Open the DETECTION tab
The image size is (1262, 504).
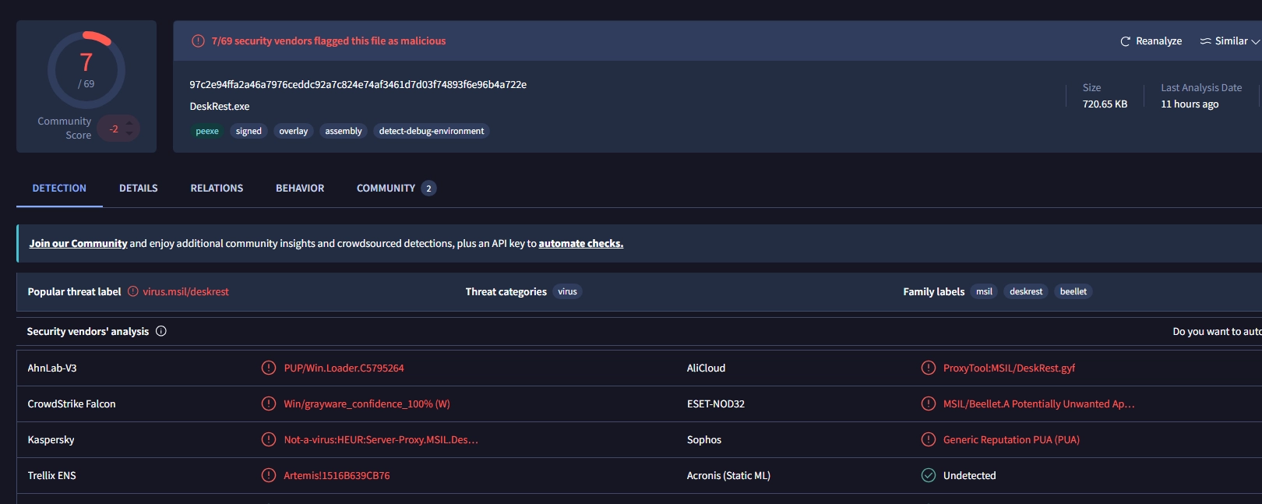click(x=59, y=189)
